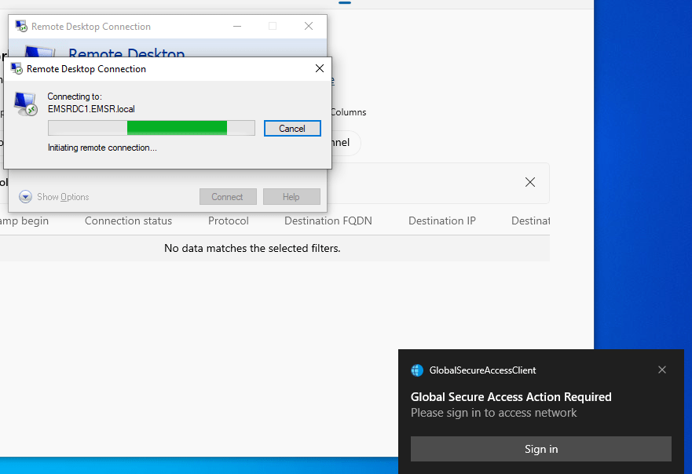Click the Help button in Remote Desktop Connection
The height and width of the screenshot is (474, 692).
coord(291,196)
